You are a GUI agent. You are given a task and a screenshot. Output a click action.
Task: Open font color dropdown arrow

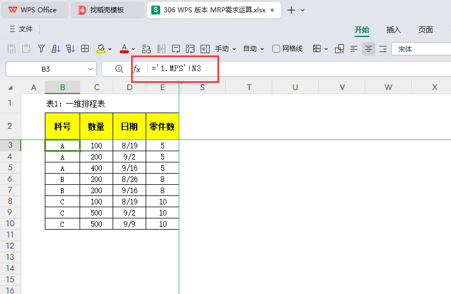[133, 49]
